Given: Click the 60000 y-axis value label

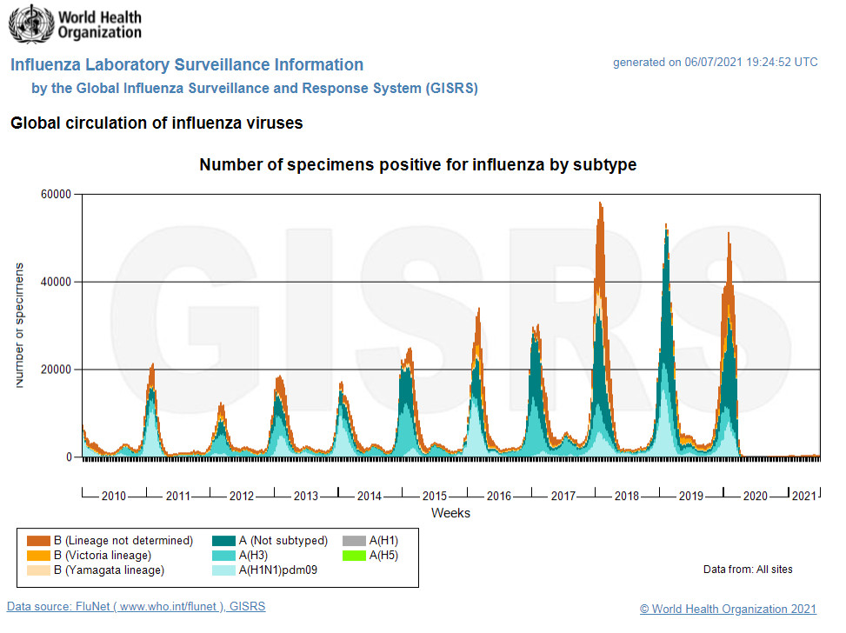Looking at the screenshot, I should click(x=55, y=194).
